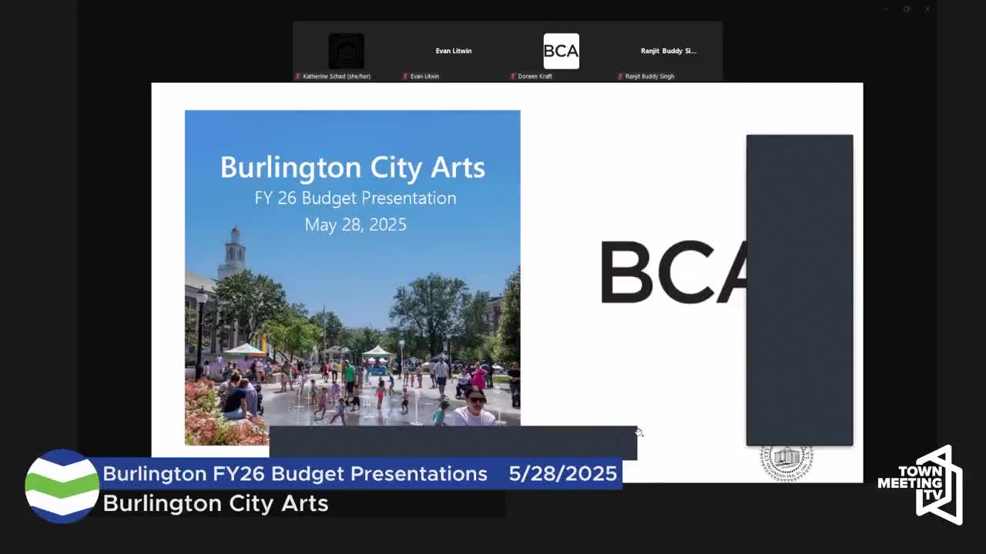Select the Ranjit Buddy Si... tile name
The image size is (986, 554).
[x=667, y=51]
